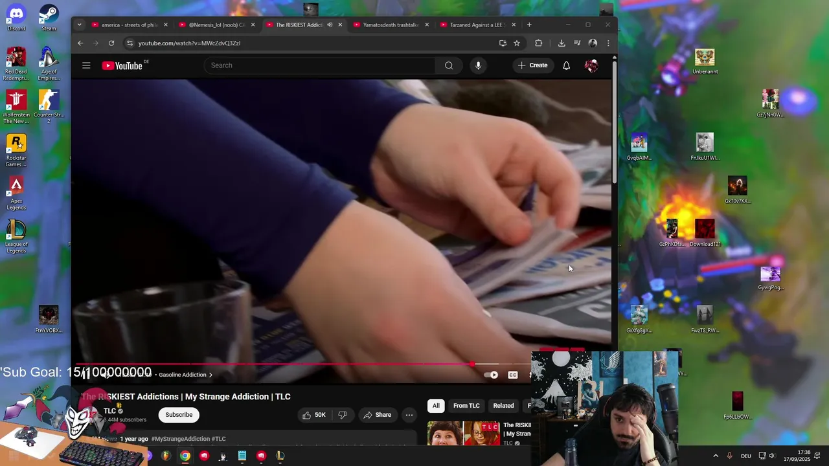Like the video (50K)

(313, 415)
